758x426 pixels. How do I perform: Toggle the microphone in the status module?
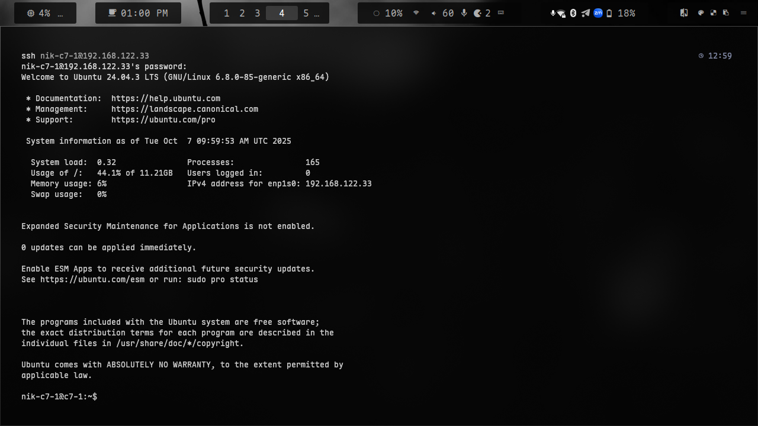point(464,13)
